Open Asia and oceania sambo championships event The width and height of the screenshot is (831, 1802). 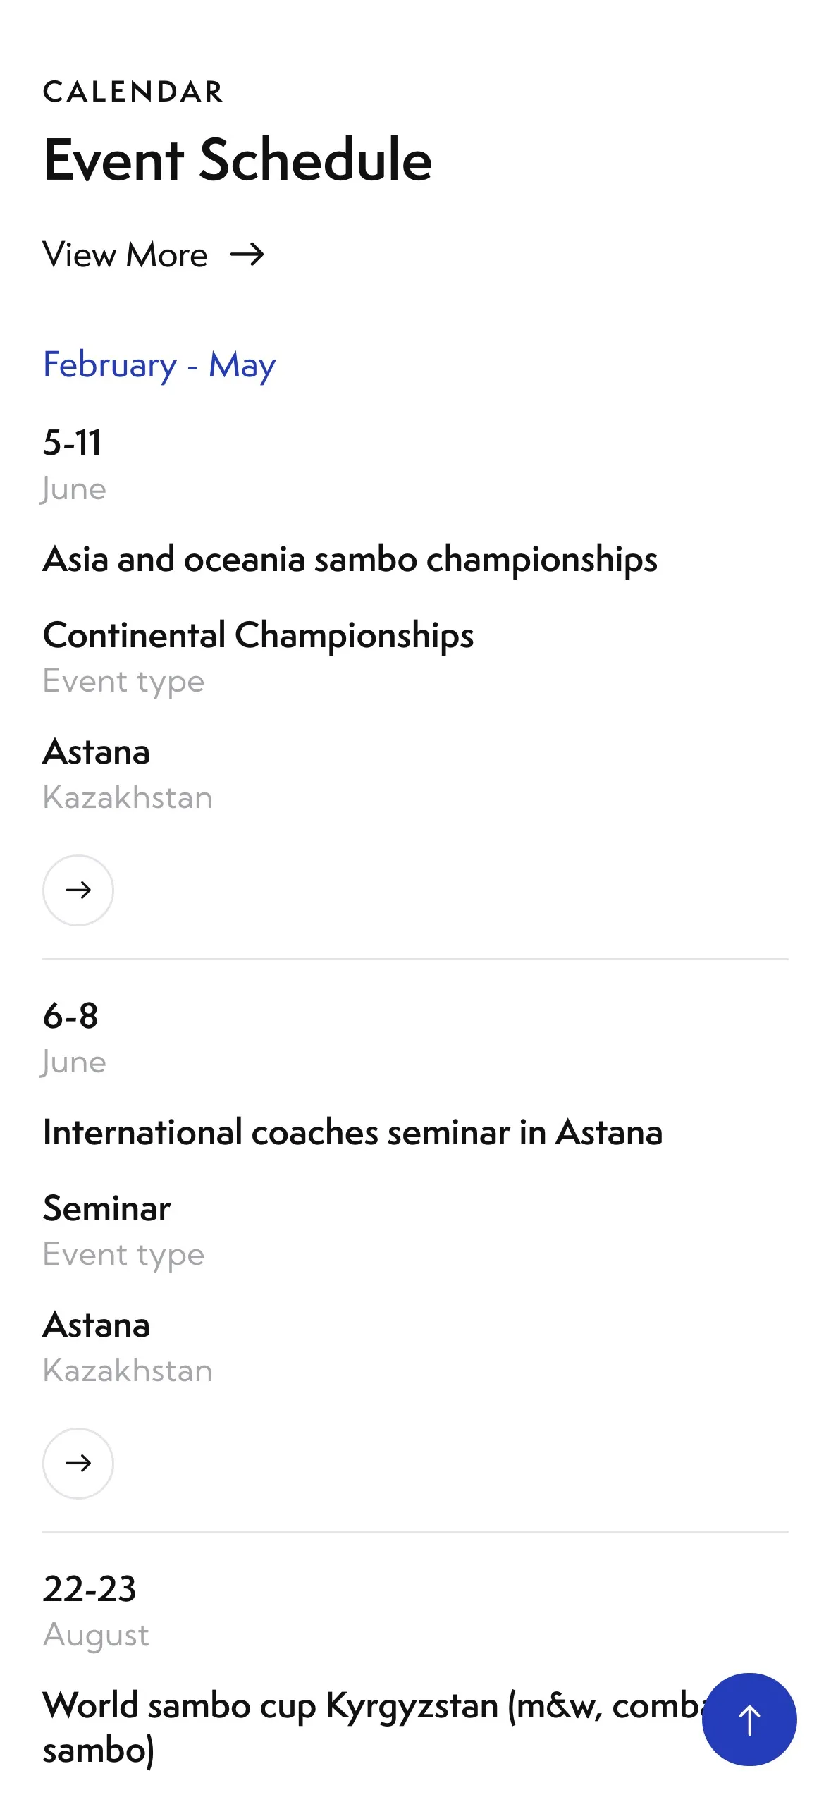tap(350, 560)
